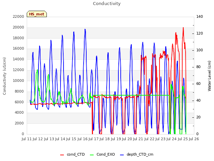Click the 22000 left axis tick label

coord(18,17)
